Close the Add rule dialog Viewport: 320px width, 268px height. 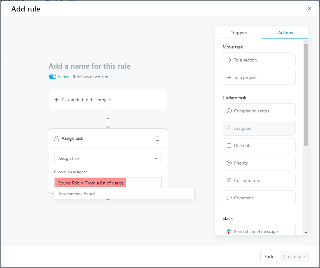point(309,8)
